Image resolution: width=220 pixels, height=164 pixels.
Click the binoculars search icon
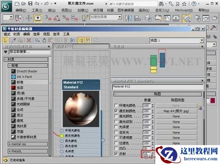click(x=161, y=4)
